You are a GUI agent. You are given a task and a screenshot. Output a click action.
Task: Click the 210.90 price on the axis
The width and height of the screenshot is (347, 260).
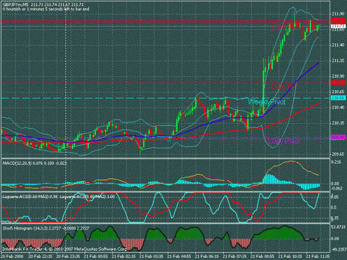[338, 76]
